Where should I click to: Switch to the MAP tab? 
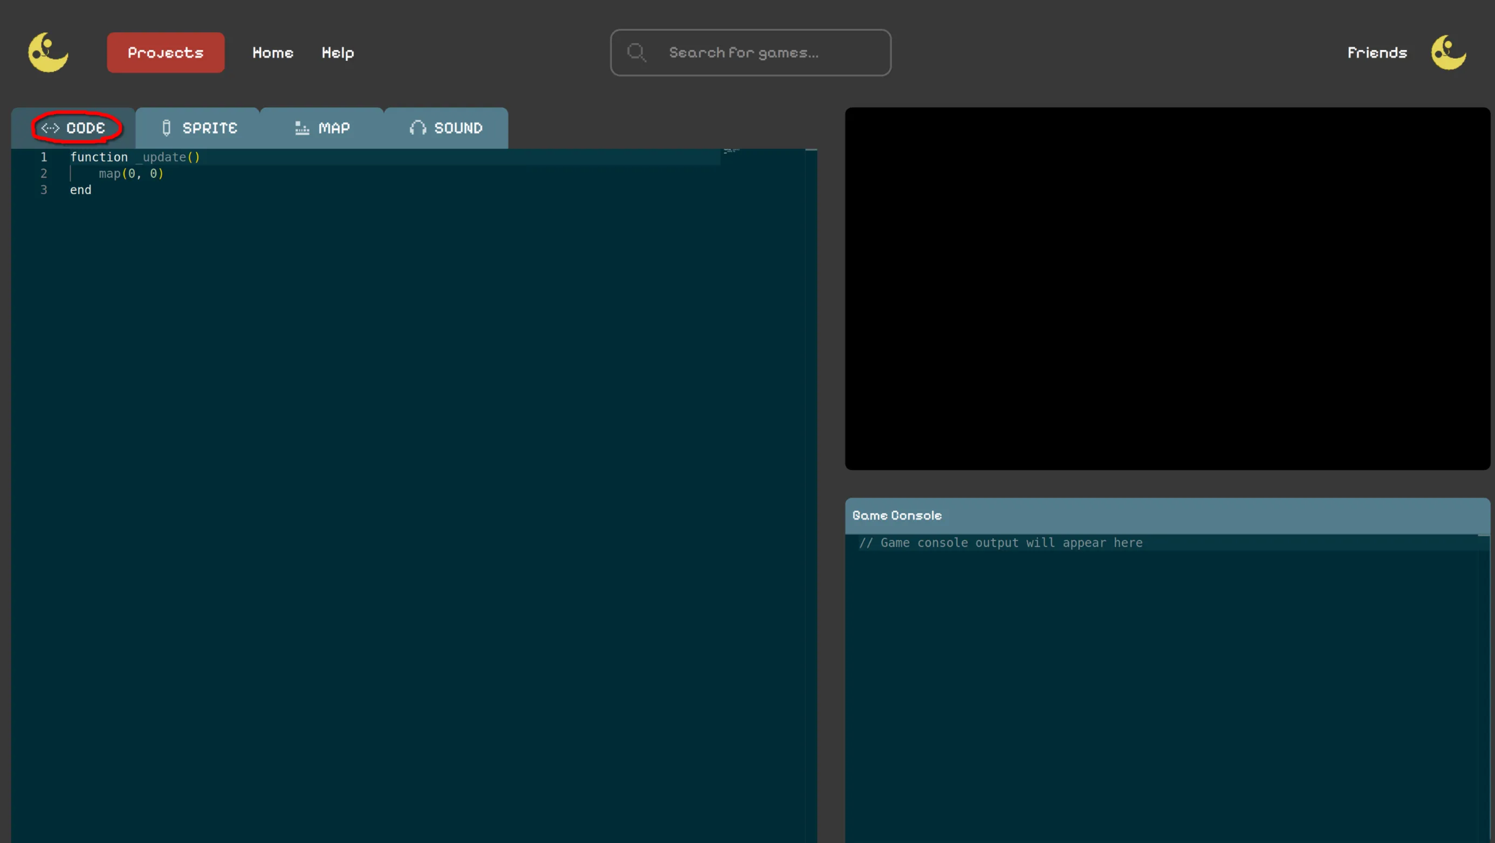tap(322, 128)
